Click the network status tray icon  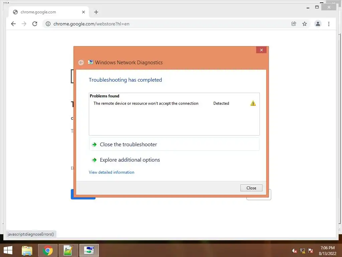(x=303, y=251)
